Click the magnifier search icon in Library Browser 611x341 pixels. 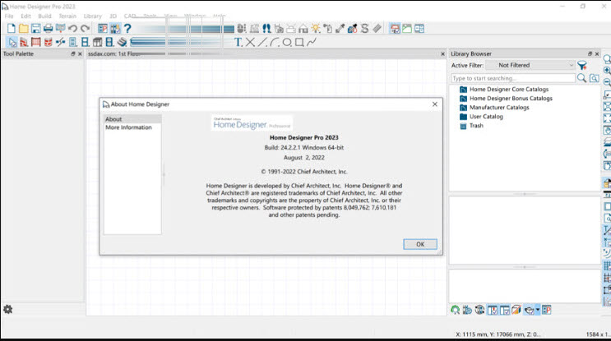(582, 78)
